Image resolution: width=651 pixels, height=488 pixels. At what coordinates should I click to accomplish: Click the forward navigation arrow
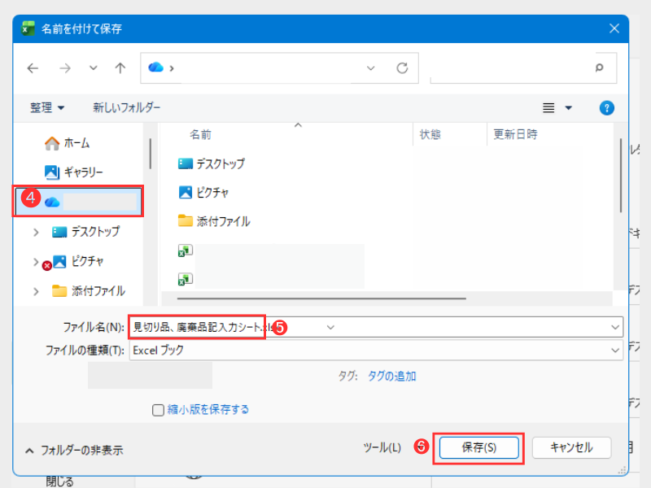(63, 68)
